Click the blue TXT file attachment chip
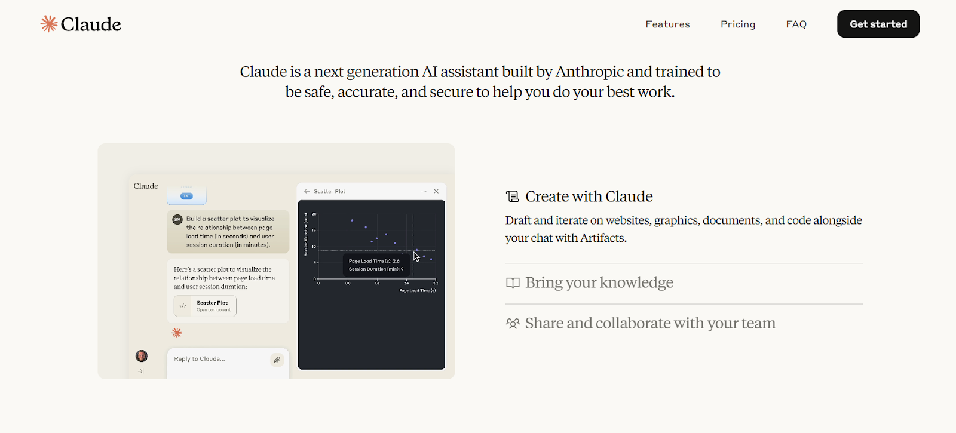Viewport: 956px width, 433px height. (186, 196)
